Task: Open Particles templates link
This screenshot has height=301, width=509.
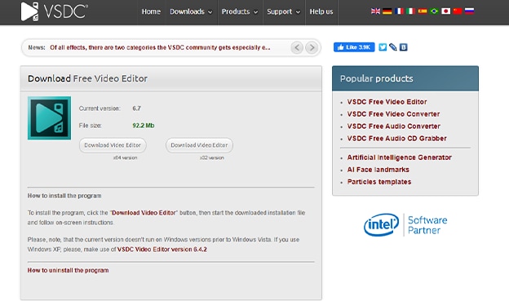Action: pos(379,182)
